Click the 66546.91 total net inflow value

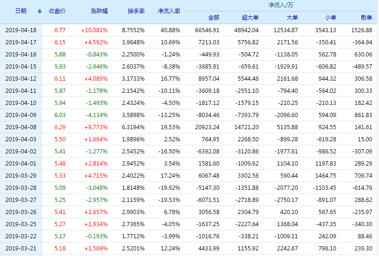[207, 30]
